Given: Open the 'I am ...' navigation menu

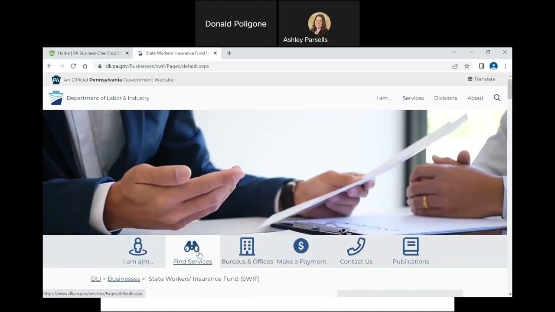Looking at the screenshot, I should pos(384,98).
